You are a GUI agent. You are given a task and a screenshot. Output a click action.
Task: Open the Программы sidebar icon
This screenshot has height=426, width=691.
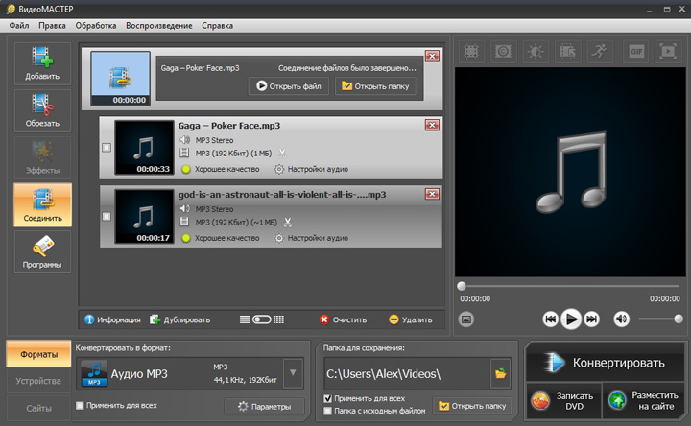click(x=42, y=251)
